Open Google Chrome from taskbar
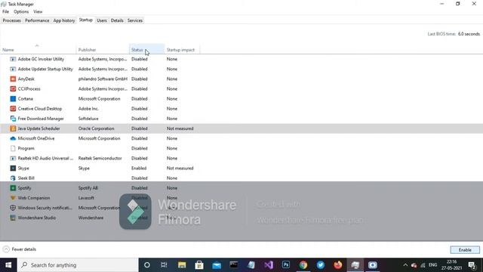483x272 pixels. point(303,265)
